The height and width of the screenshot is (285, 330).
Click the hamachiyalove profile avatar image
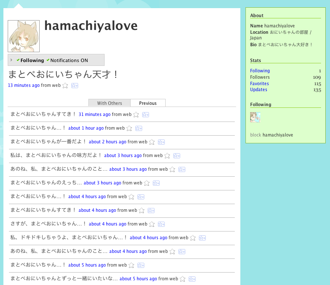pyautogui.click(x=24, y=36)
